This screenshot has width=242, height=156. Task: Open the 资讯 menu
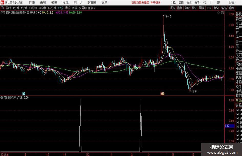54,3
